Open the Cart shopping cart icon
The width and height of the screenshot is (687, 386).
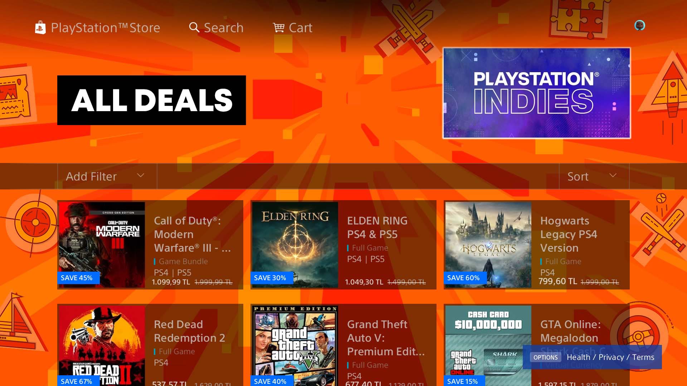pos(278,28)
